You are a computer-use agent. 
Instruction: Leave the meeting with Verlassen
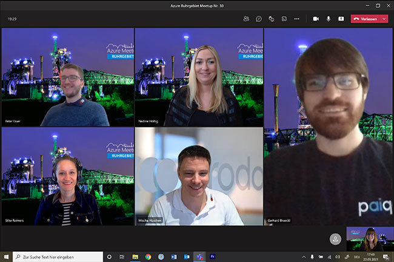tap(366, 19)
